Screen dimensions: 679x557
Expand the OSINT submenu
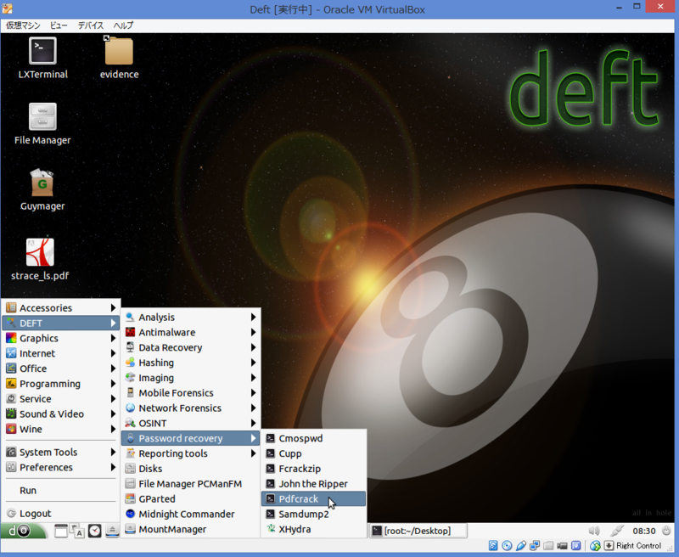coord(190,423)
